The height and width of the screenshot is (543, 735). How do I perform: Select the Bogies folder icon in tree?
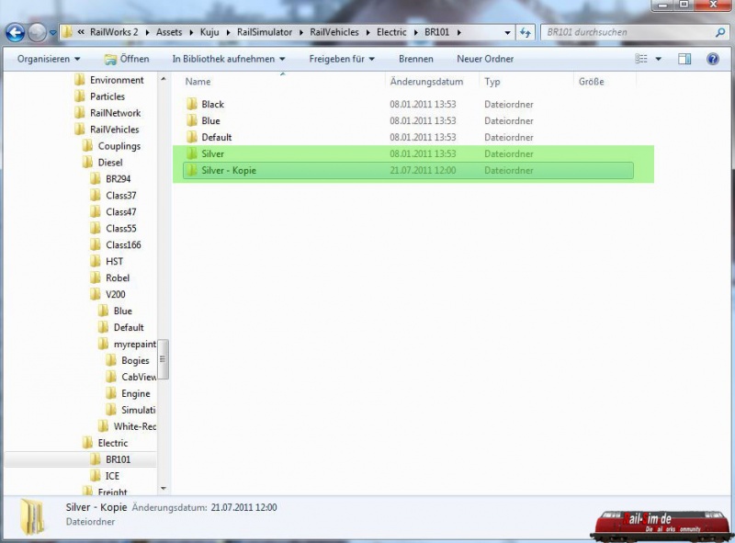tap(111, 360)
